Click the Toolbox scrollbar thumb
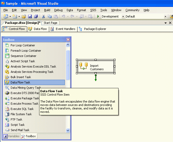The height and width of the screenshot is (142, 173). (68, 65)
